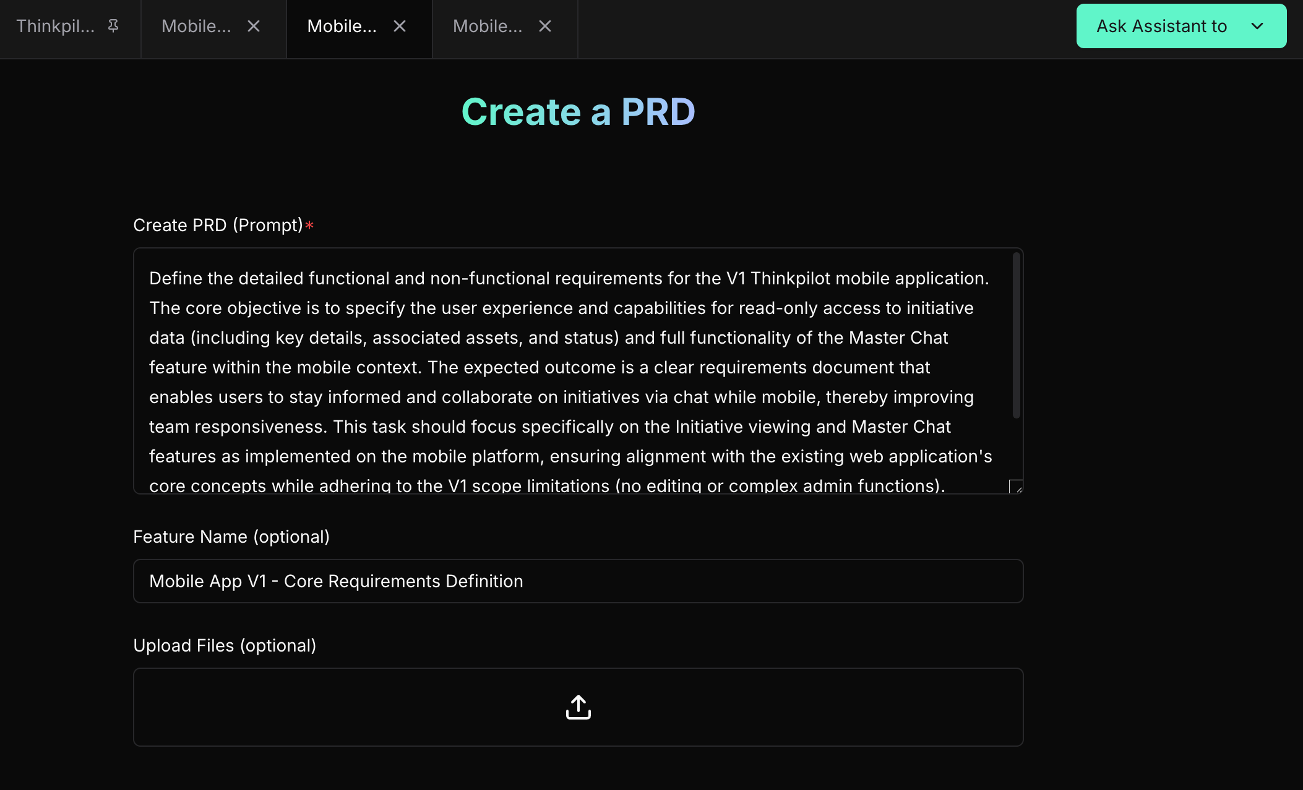The height and width of the screenshot is (790, 1303).
Task: Click the Create a PRD heading
Action: (578, 112)
